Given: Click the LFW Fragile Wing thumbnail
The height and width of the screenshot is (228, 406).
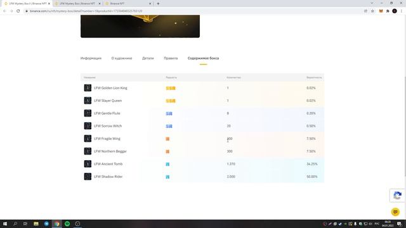Looking at the screenshot, I should coord(88,139).
